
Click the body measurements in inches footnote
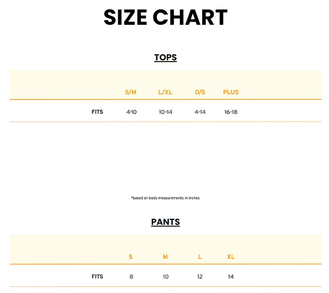tap(166, 198)
